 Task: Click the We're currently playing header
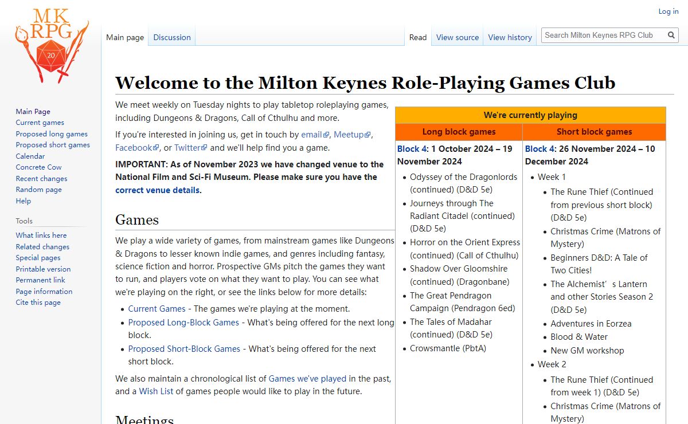(x=530, y=115)
